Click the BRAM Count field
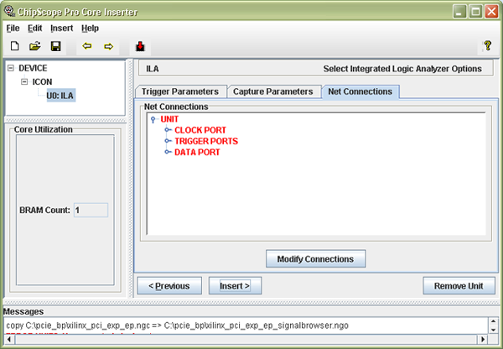The height and width of the screenshot is (349, 503). pyautogui.click(x=90, y=210)
